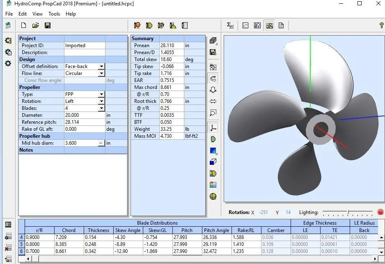Open the Help menu
This screenshot has width=385, height=264.
click(x=71, y=14)
